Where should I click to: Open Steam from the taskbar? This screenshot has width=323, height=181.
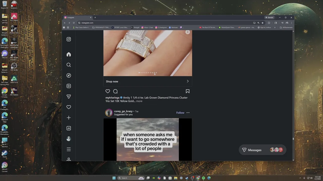(187, 178)
